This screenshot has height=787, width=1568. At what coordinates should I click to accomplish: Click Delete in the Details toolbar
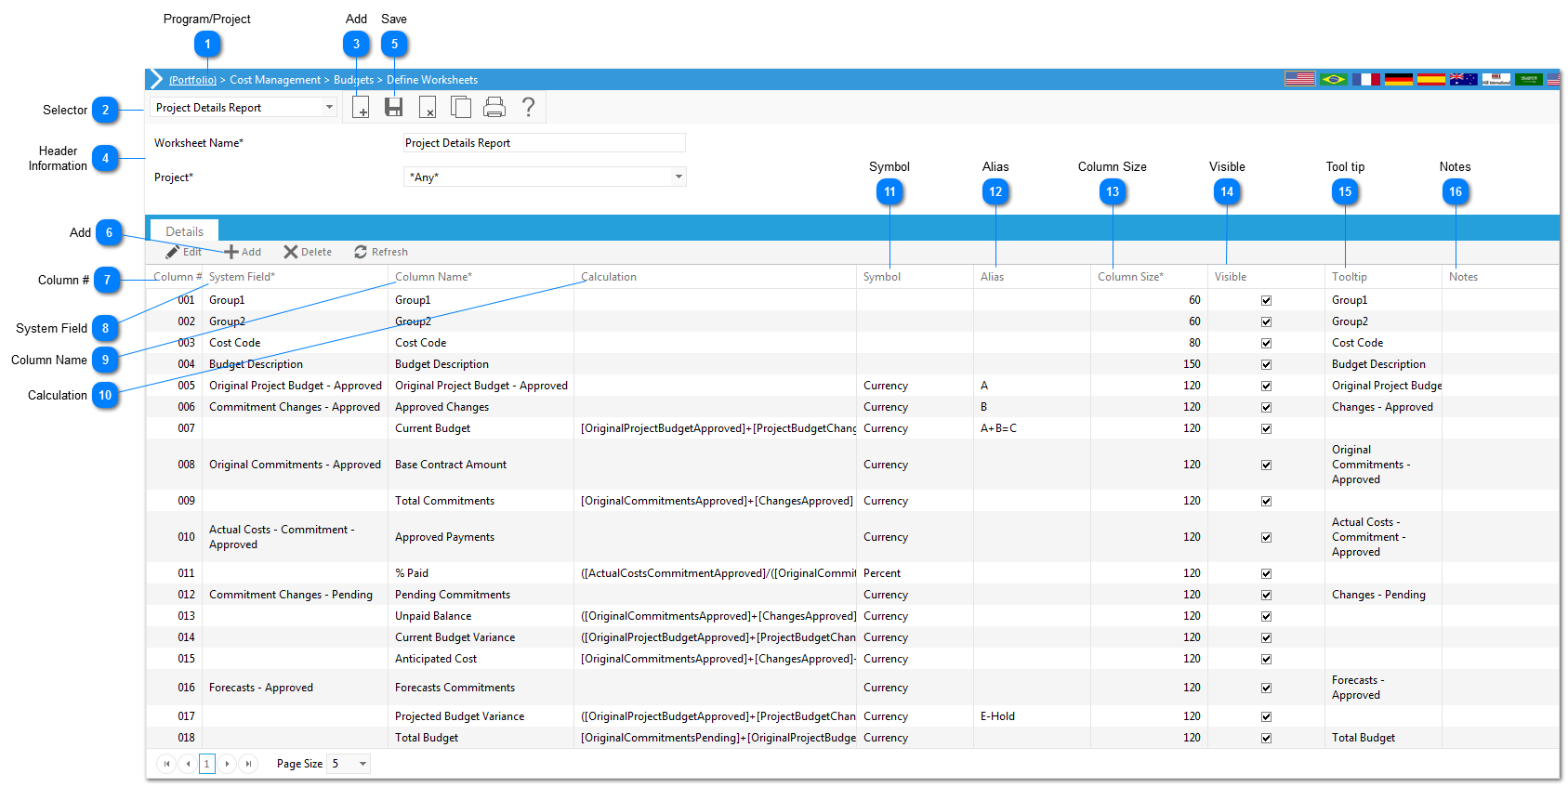click(x=308, y=252)
